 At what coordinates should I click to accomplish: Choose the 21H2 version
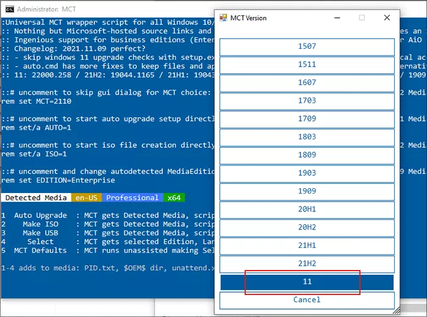click(307, 264)
